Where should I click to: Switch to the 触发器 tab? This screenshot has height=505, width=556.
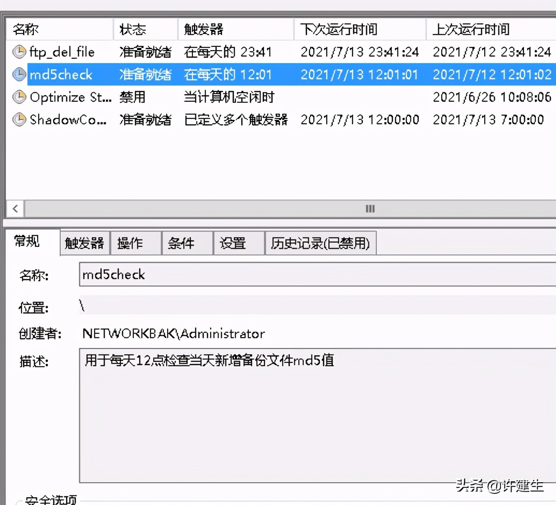84,243
